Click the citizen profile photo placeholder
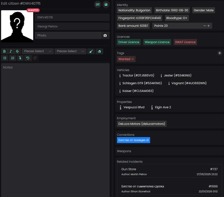Viewport: 224px width, 197px height. pyautogui.click(x=17, y=26)
